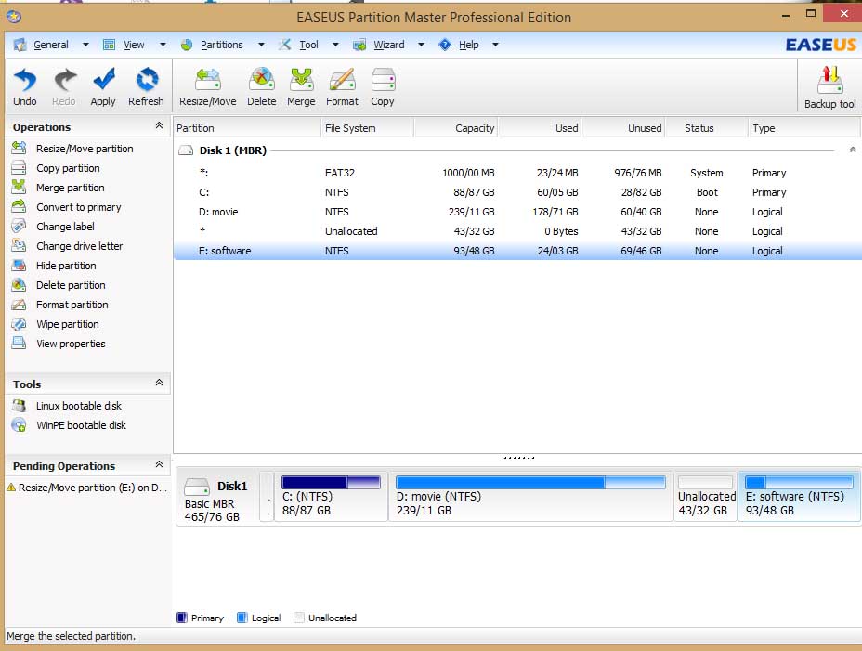Collapse the Operations panel
This screenshot has height=651, width=862.
pyautogui.click(x=159, y=126)
